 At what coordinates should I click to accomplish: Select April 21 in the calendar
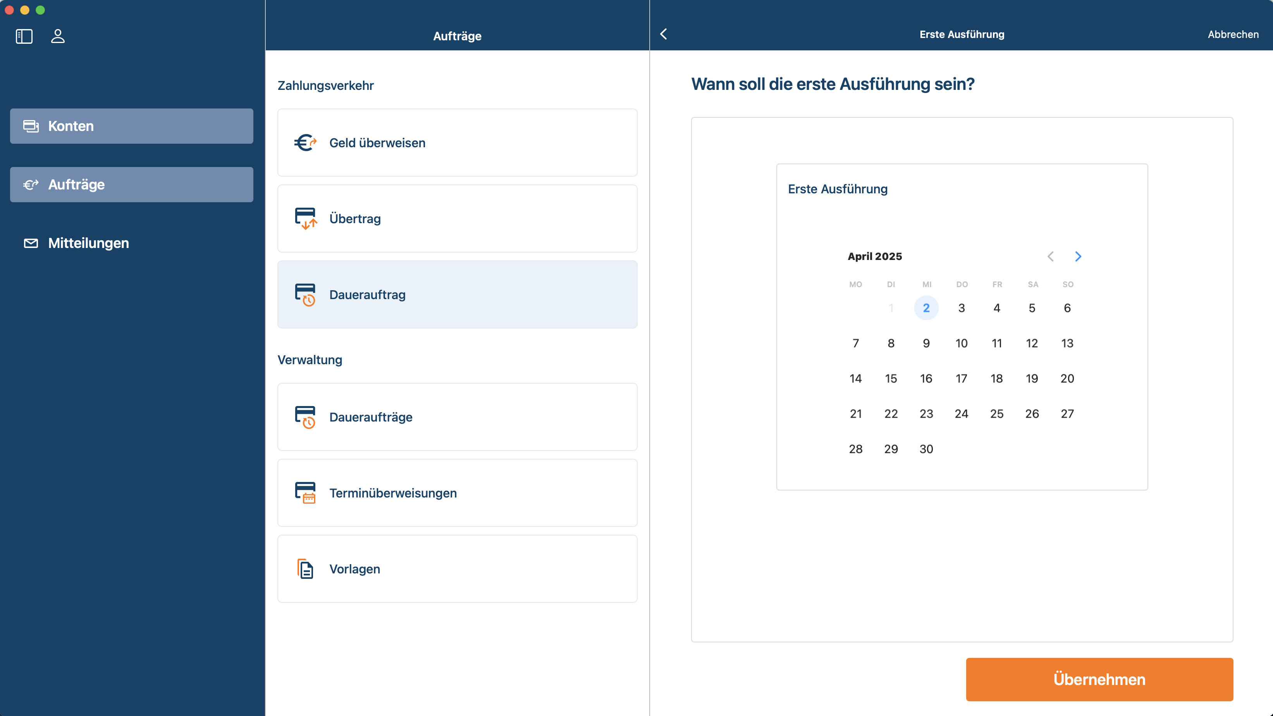pyautogui.click(x=856, y=413)
